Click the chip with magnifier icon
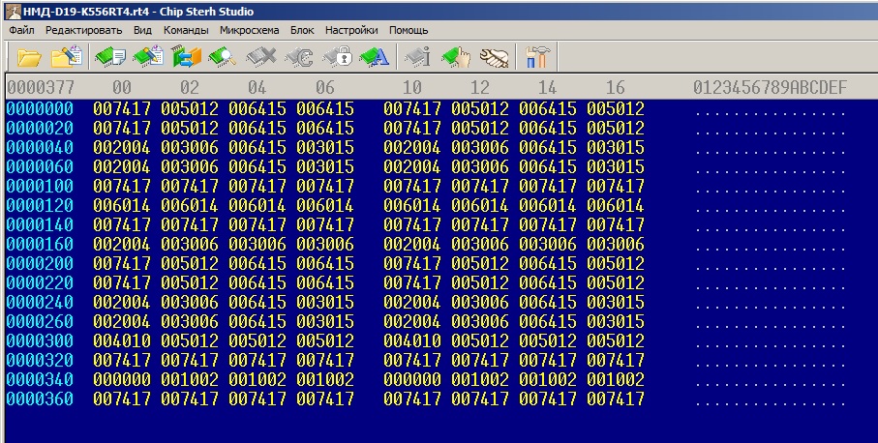 (221, 57)
